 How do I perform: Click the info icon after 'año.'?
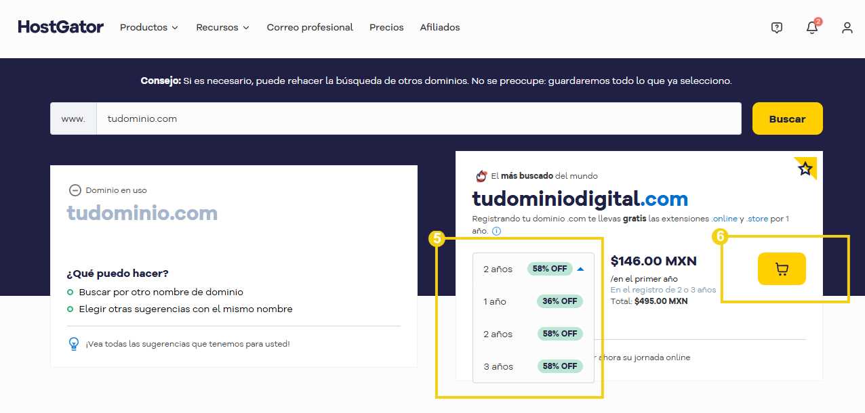496,231
